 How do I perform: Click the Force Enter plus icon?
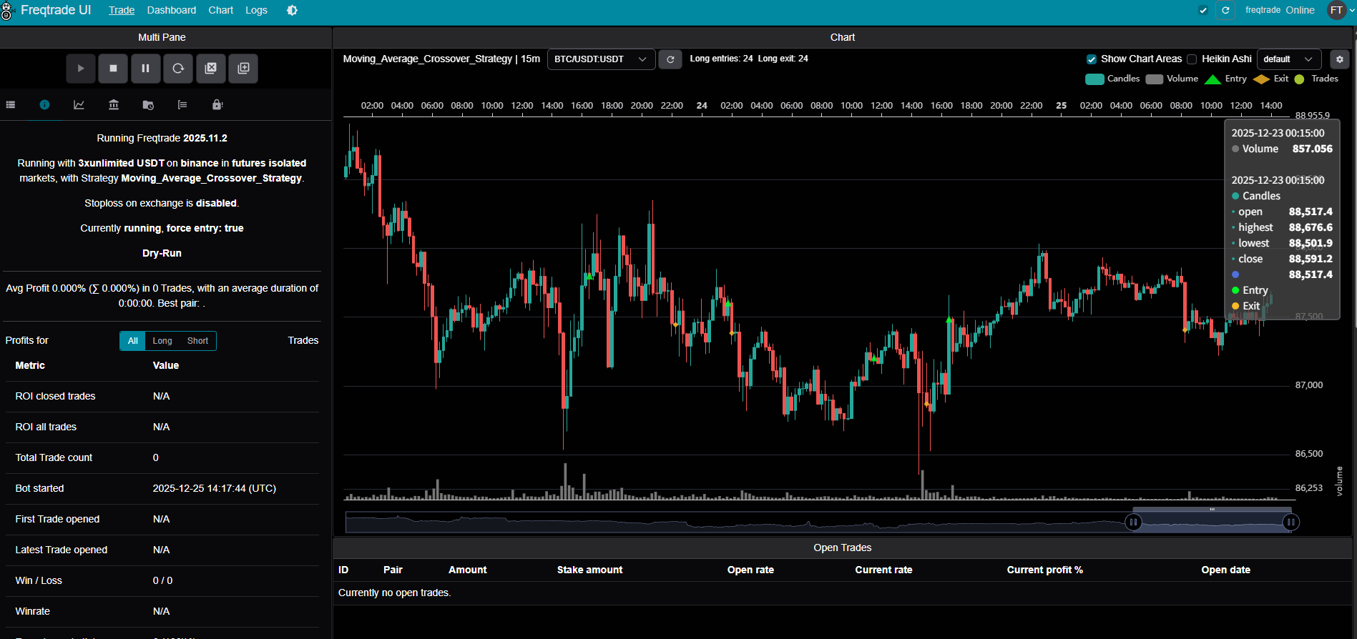pos(243,69)
